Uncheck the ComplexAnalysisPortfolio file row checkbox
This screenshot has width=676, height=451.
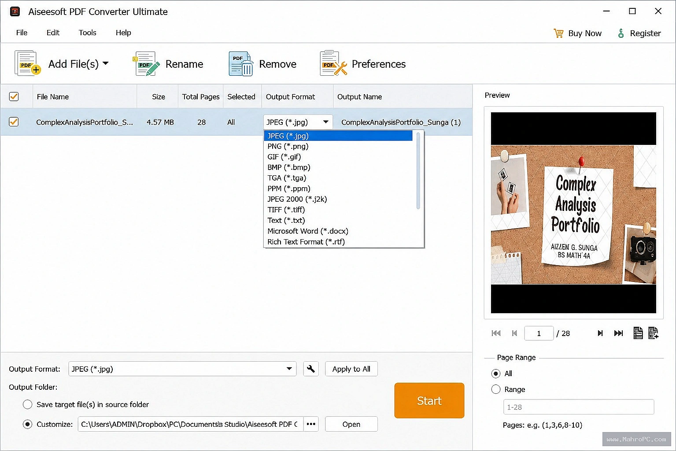pyautogui.click(x=14, y=122)
